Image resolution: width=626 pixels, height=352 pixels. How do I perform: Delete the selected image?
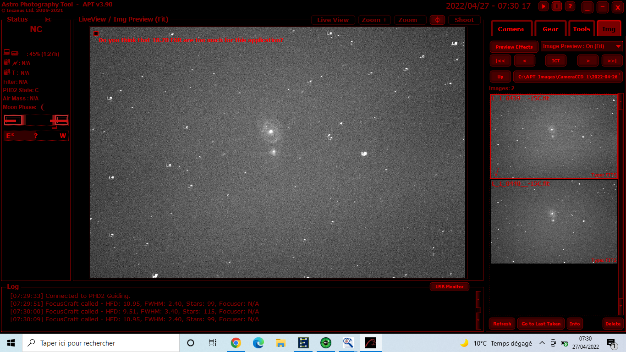pos(613,324)
